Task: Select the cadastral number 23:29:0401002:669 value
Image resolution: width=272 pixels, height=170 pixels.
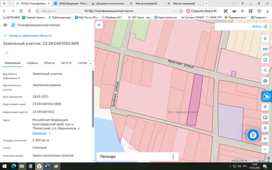Action: pos(47,104)
